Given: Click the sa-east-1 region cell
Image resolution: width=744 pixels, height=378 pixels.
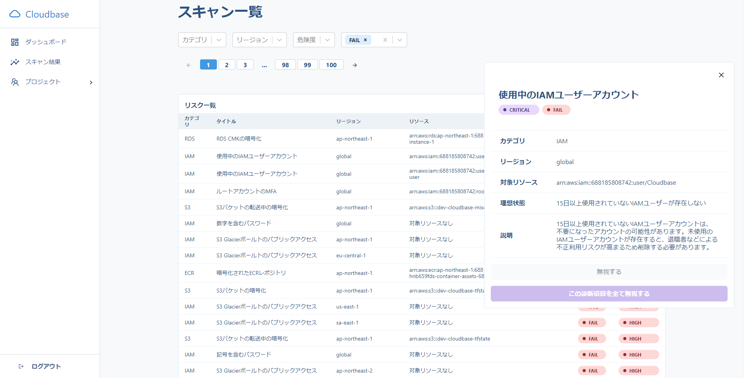Looking at the screenshot, I should coord(347,323).
